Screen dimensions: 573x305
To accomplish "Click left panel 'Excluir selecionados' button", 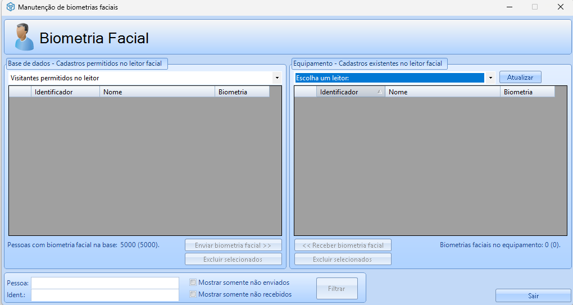I will pyautogui.click(x=233, y=260).
